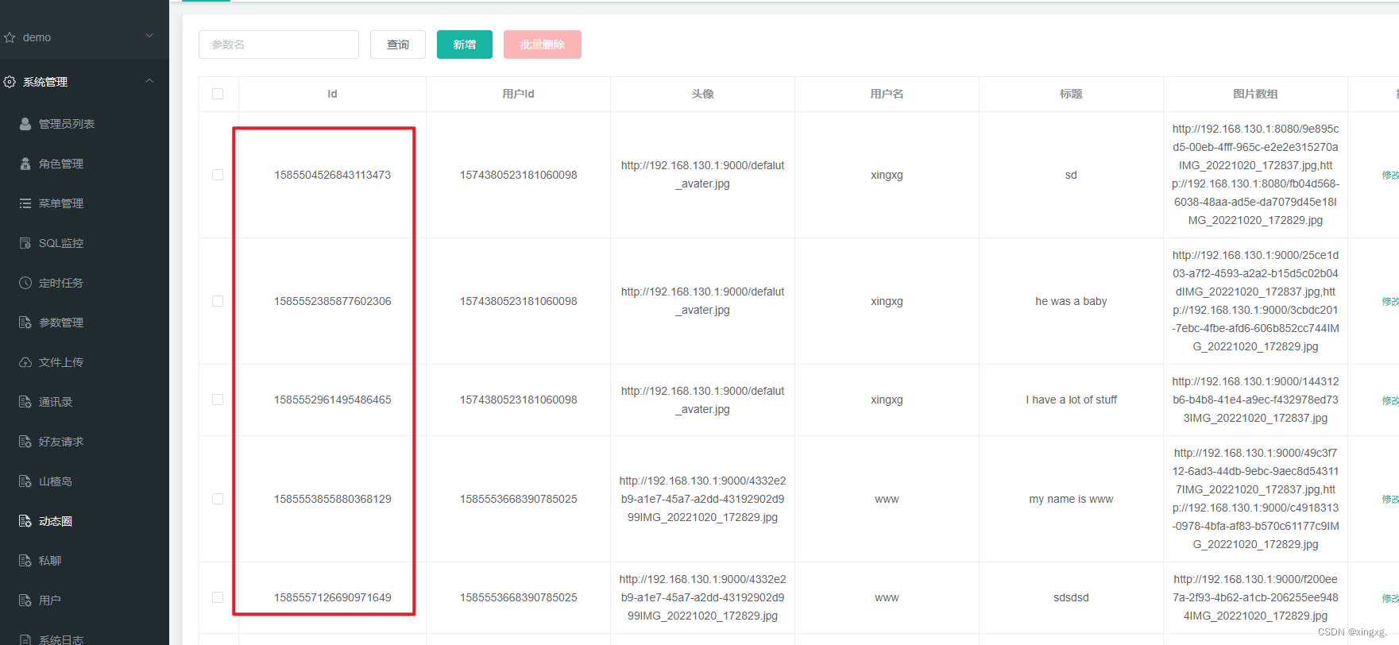Click the gear icon beside 系统管理

(10, 82)
